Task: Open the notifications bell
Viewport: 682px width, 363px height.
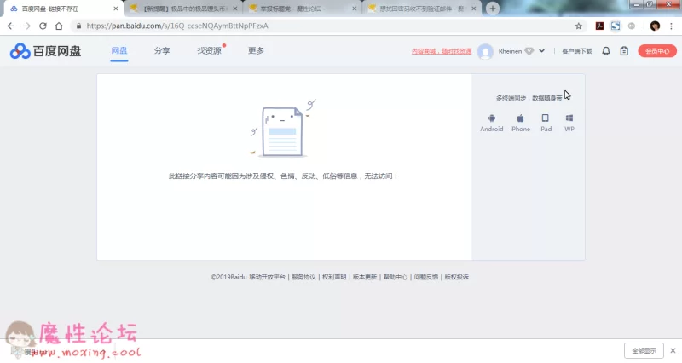Action: pyautogui.click(x=606, y=51)
